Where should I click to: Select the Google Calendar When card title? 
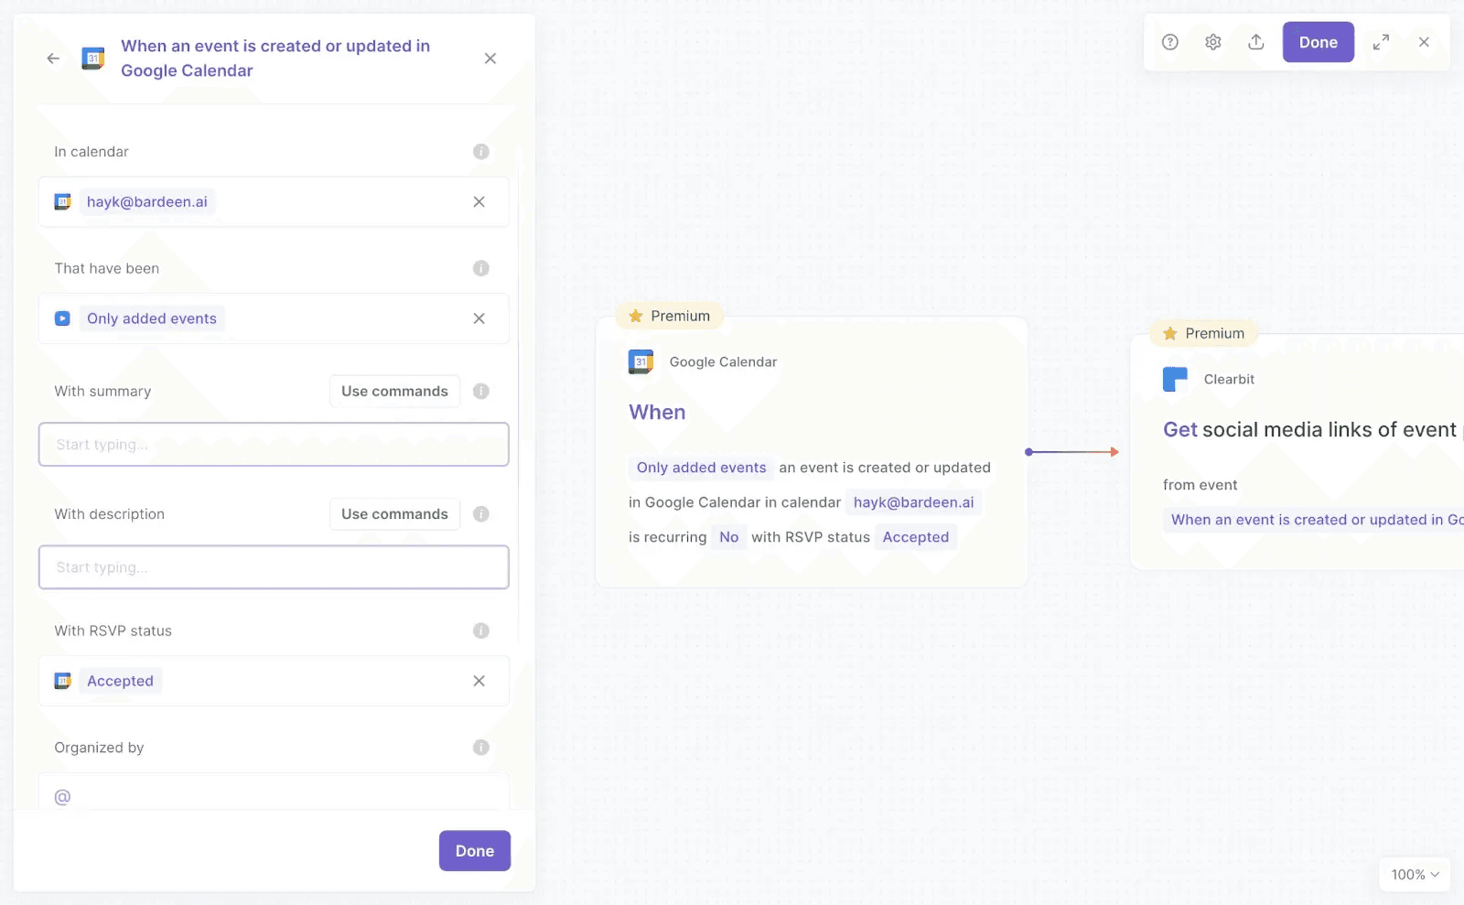[657, 413]
